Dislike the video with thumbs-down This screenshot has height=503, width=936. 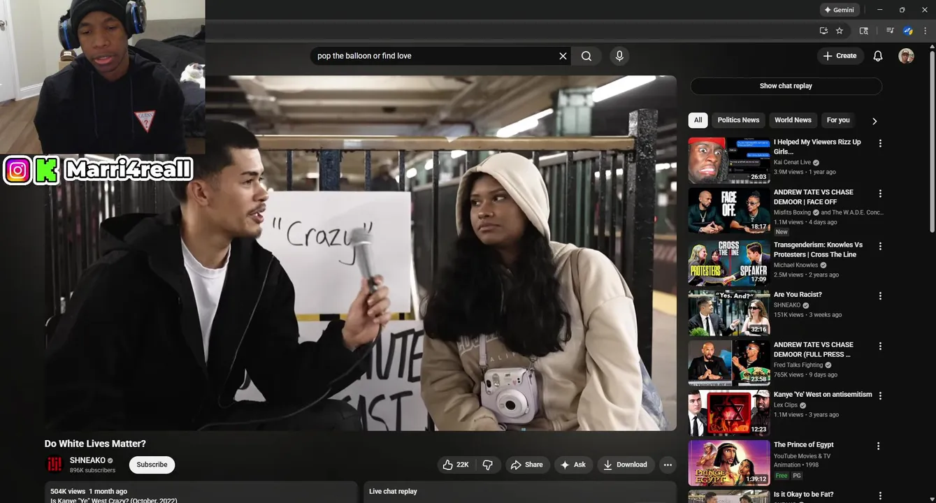(x=488, y=465)
